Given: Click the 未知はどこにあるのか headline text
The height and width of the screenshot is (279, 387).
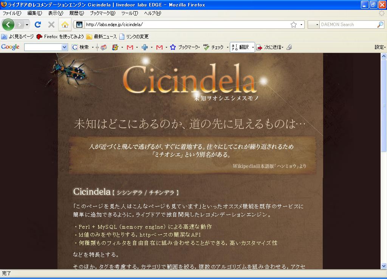Looking at the screenshot, I should point(190,124).
